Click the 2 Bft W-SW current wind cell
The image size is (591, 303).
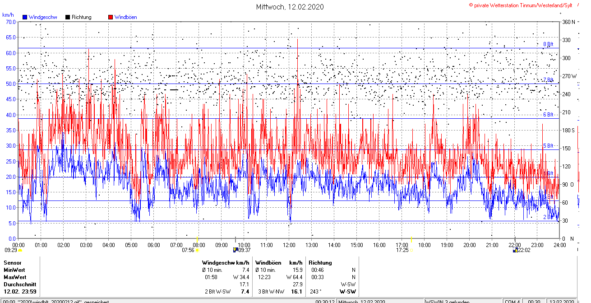coord(218,292)
